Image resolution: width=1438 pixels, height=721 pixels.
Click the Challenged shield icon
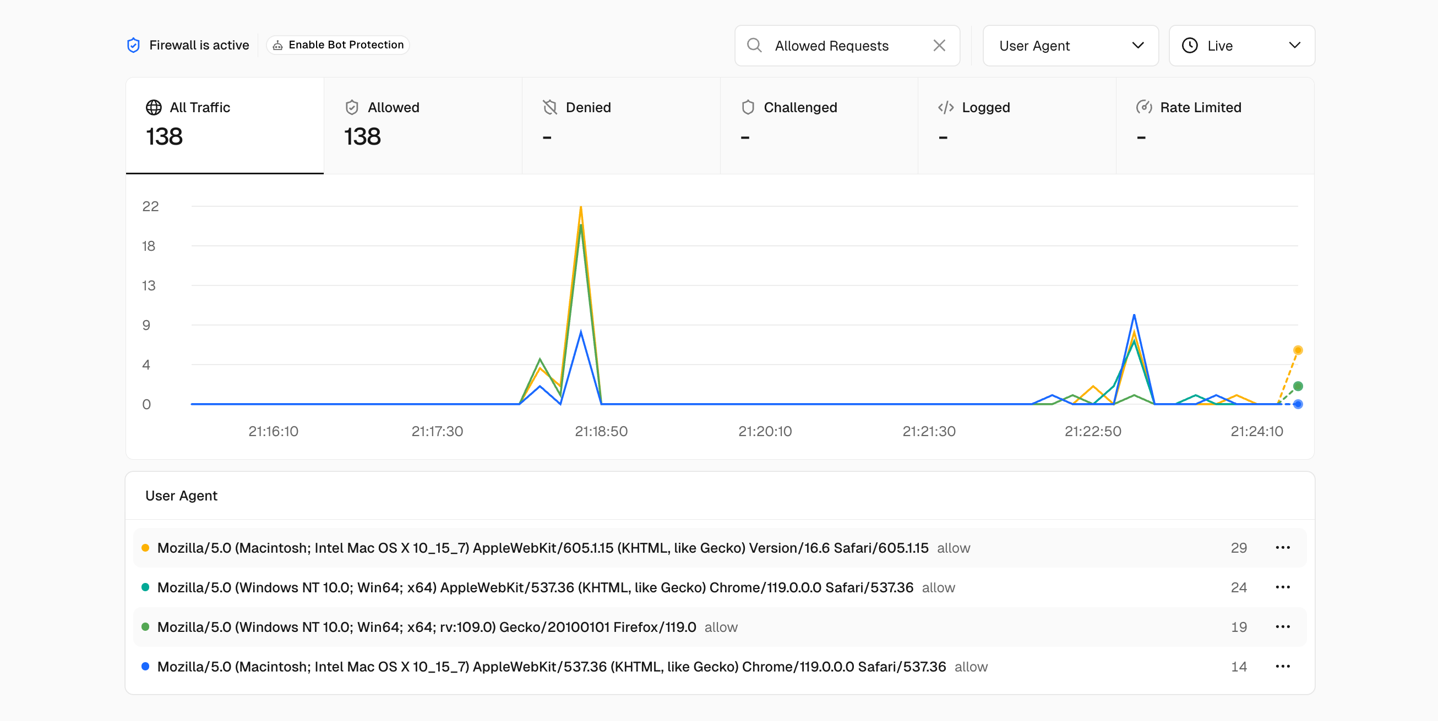pyautogui.click(x=748, y=107)
